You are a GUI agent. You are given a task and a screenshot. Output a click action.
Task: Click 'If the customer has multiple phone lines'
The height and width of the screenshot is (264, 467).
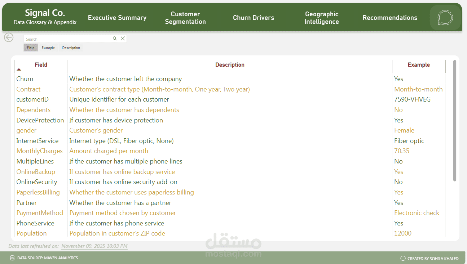(x=126, y=161)
